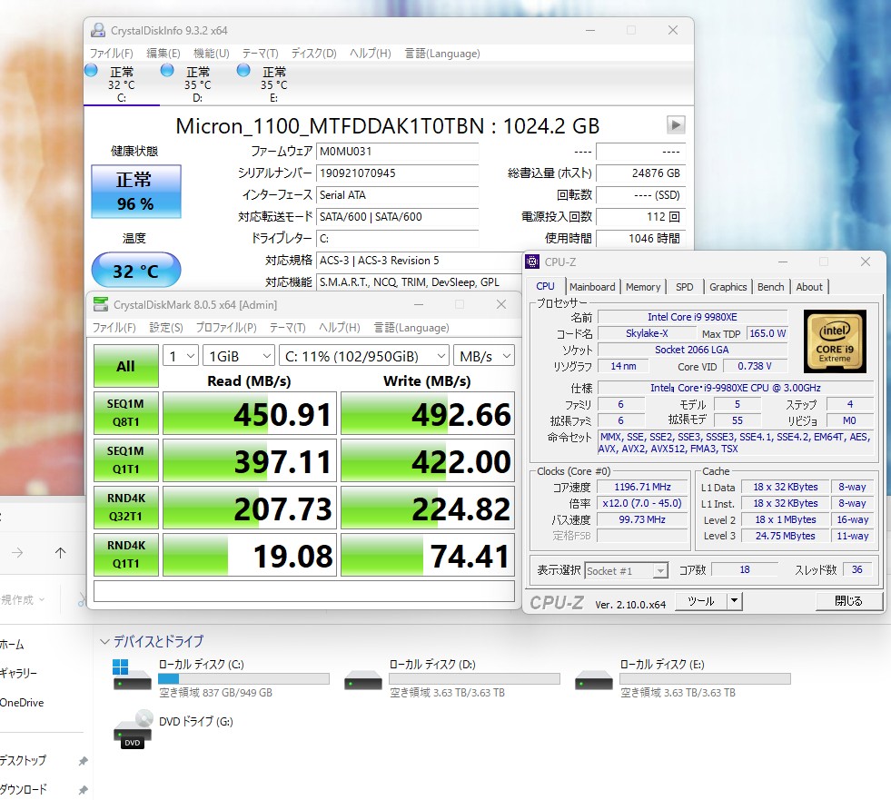891x800 pixels.
Task: Open 言語(Language) menu in CrystalDiskMark
Action: pyautogui.click(x=411, y=328)
